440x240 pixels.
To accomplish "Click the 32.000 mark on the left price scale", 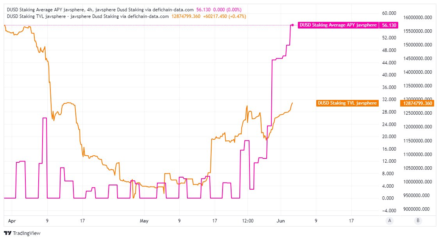I will point(388,100).
